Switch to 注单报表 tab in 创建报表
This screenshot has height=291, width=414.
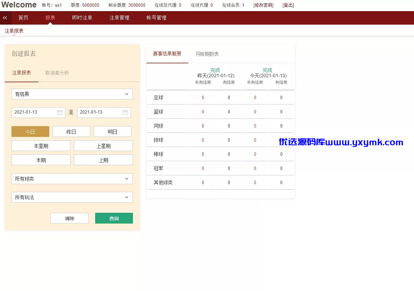tap(22, 72)
